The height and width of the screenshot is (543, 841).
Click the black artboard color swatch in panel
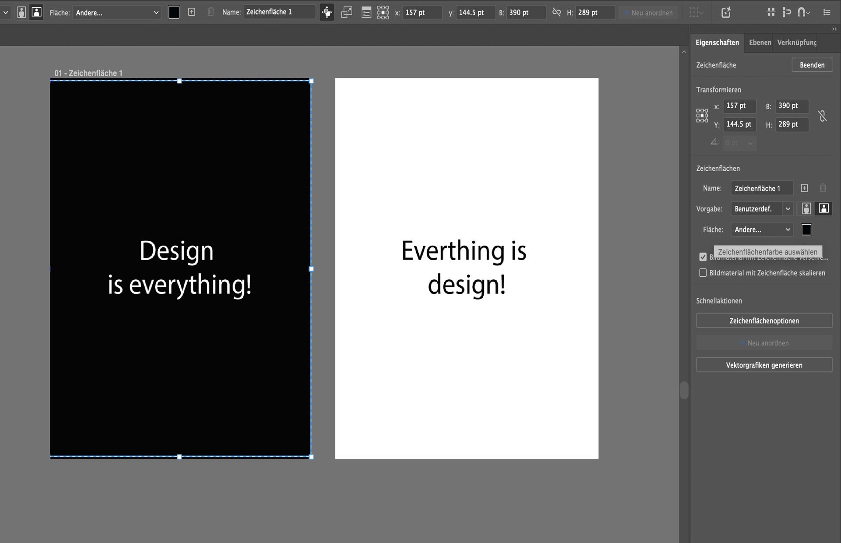point(806,229)
